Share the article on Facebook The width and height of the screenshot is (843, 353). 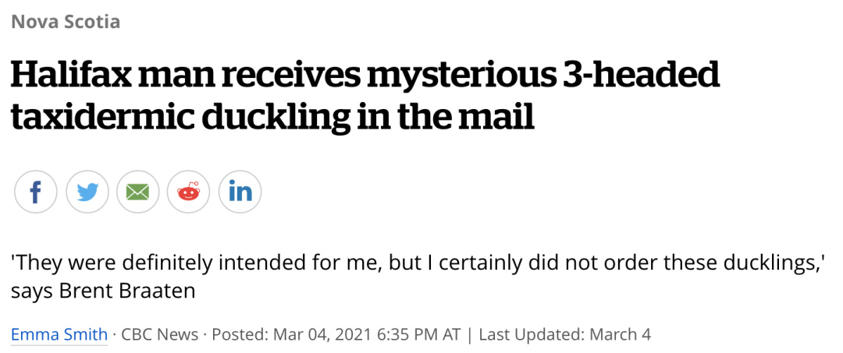(35, 192)
